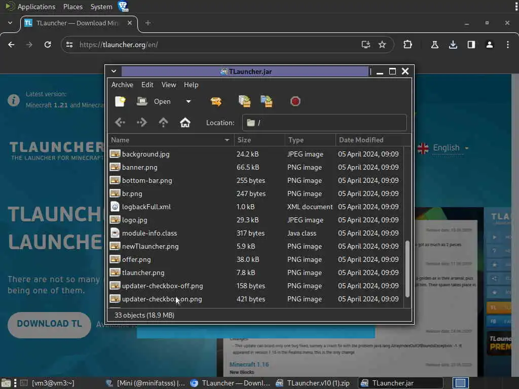Go to archive home location
Screen dimensions: 519x389
click(185, 123)
